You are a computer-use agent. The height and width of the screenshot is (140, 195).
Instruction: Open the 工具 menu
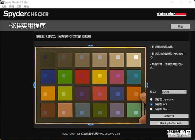pos(19,6)
